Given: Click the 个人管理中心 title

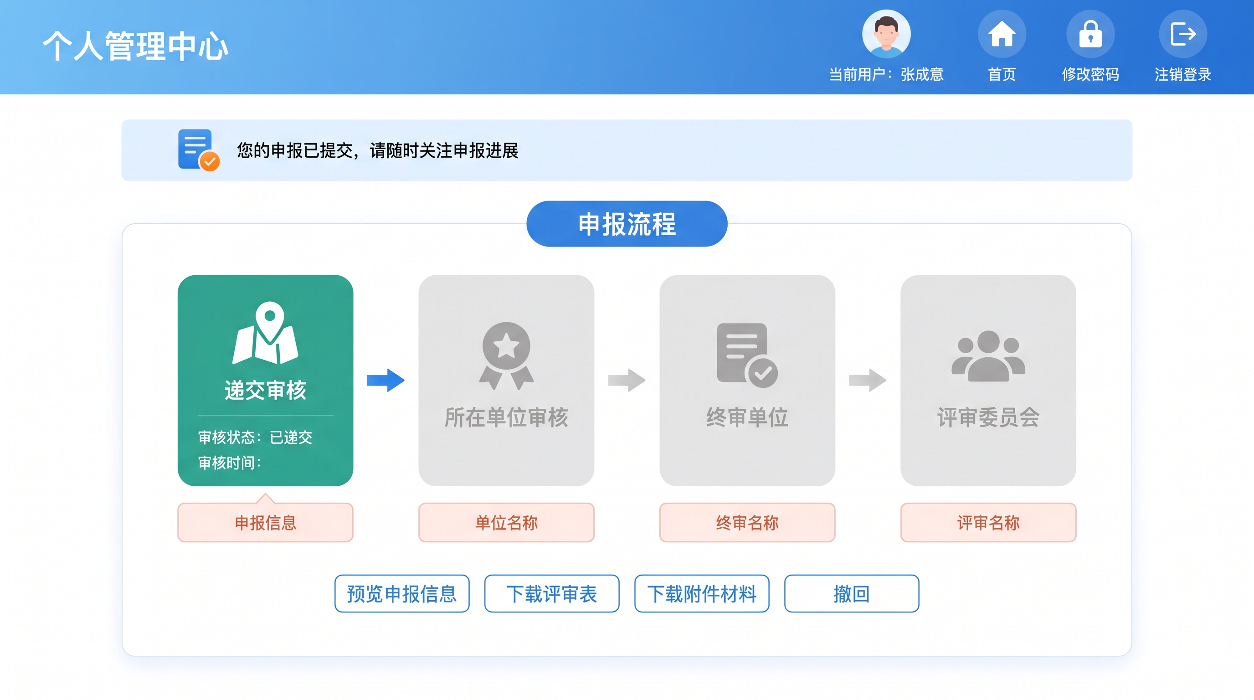Looking at the screenshot, I should click(x=136, y=46).
